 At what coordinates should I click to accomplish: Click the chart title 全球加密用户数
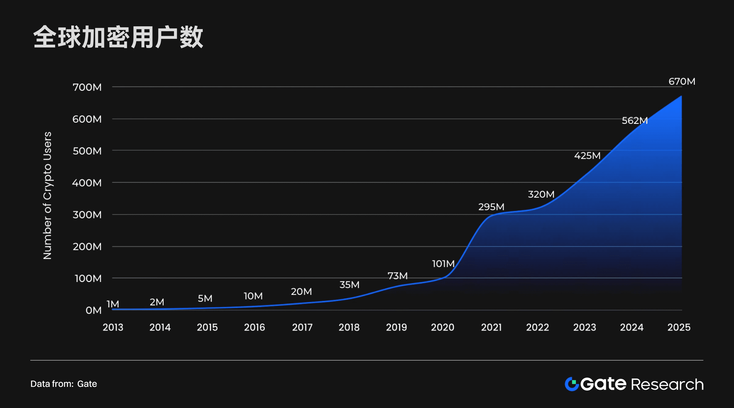[118, 37]
